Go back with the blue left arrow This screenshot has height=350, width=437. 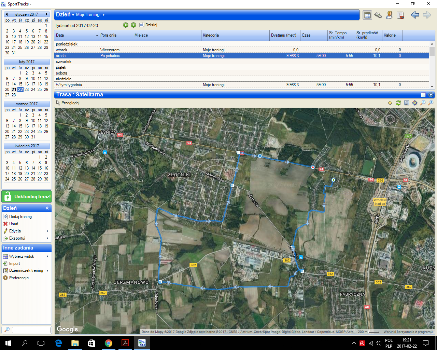tap(415, 15)
